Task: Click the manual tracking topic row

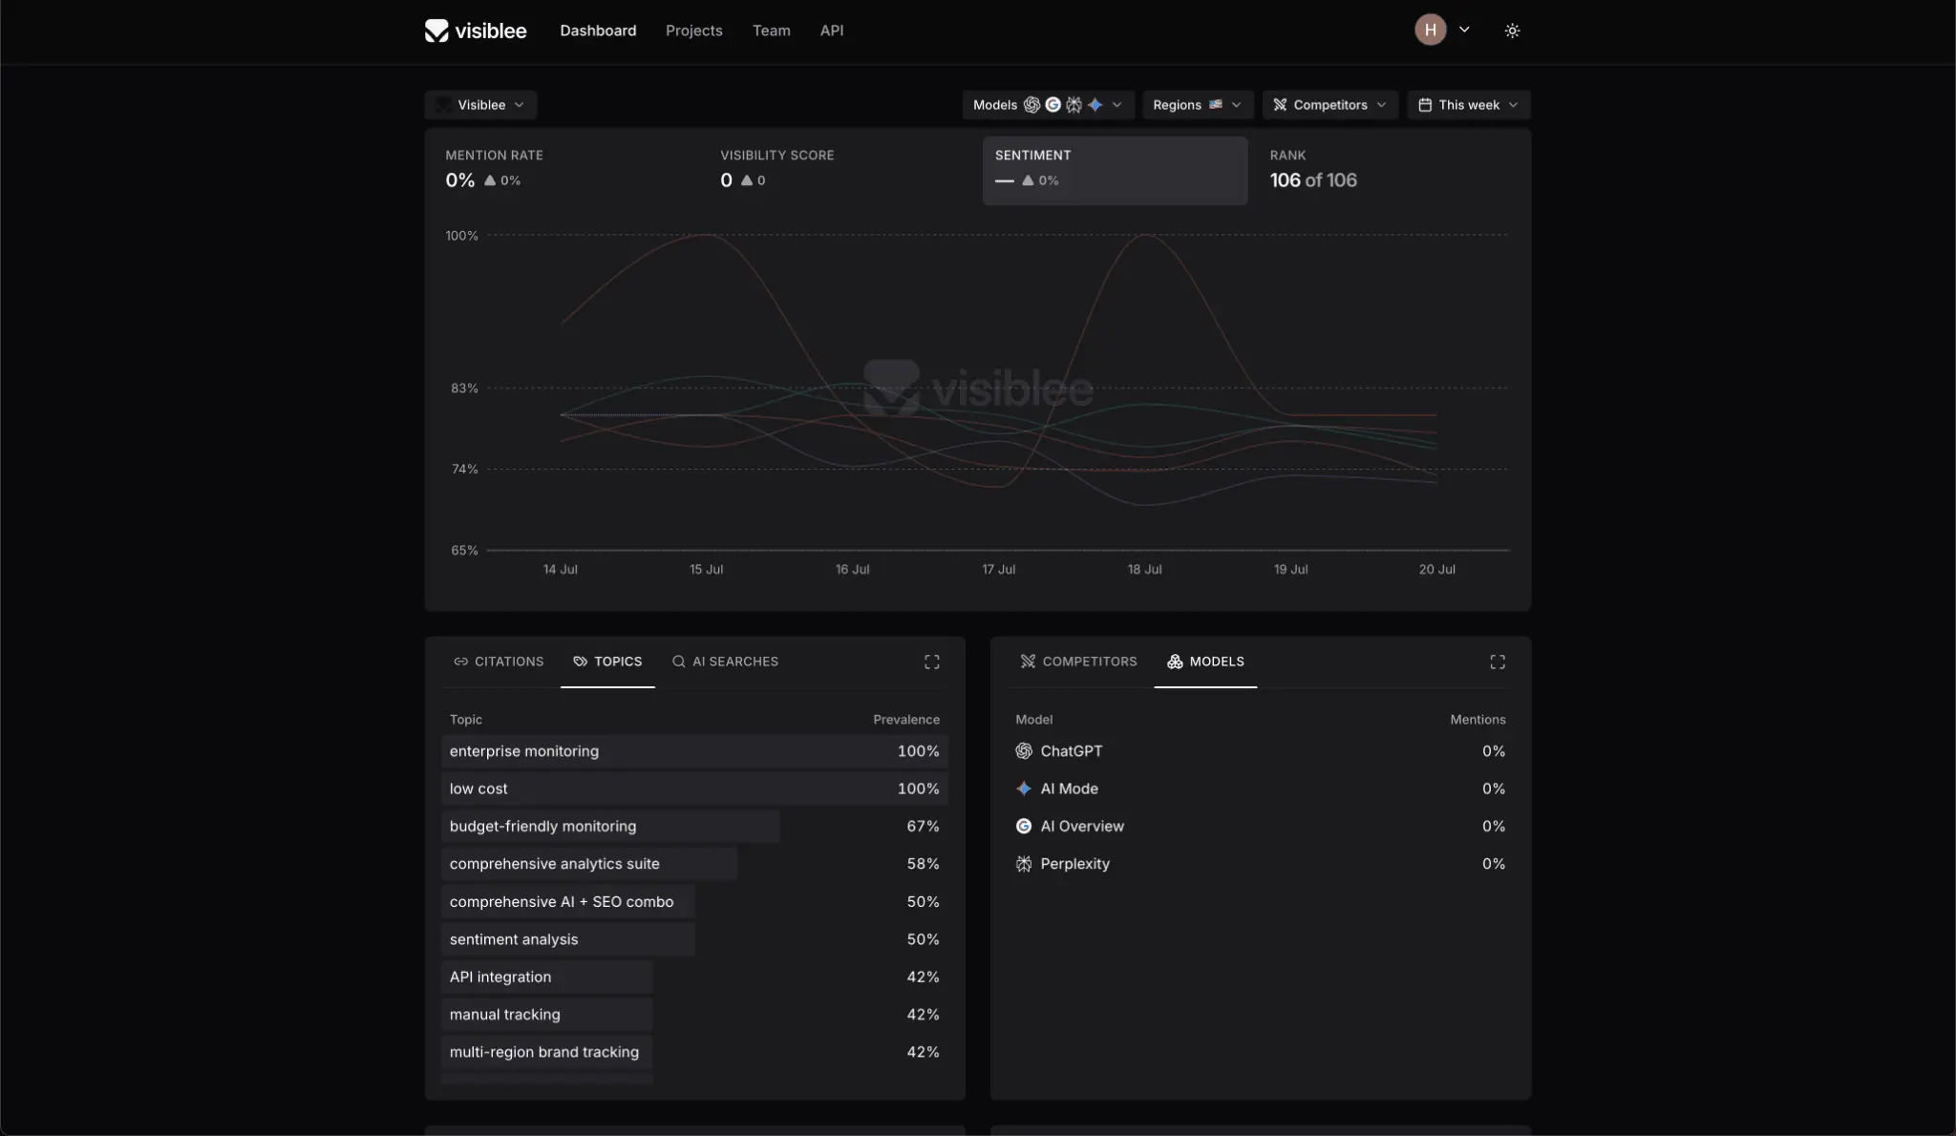Action: point(694,1014)
